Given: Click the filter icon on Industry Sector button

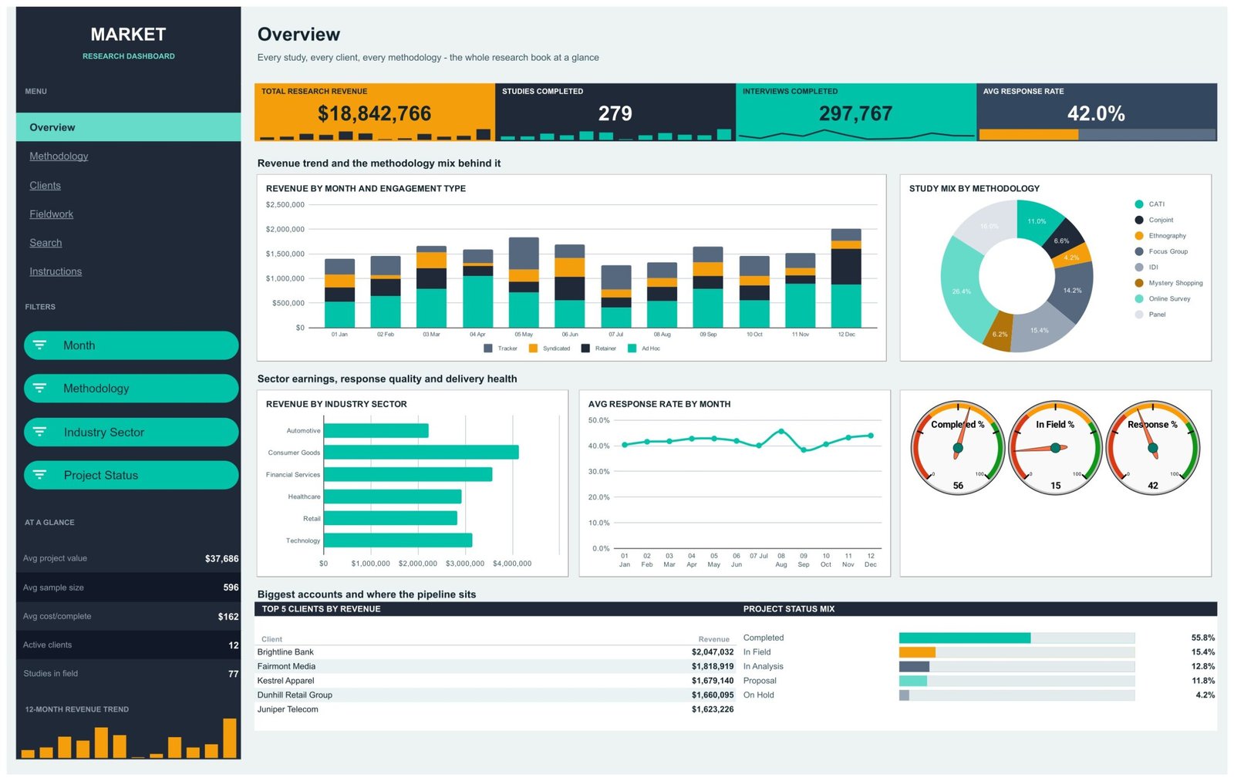Looking at the screenshot, I should pos(39,432).
